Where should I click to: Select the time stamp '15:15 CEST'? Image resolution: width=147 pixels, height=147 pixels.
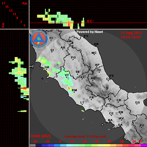coord(131,37)
